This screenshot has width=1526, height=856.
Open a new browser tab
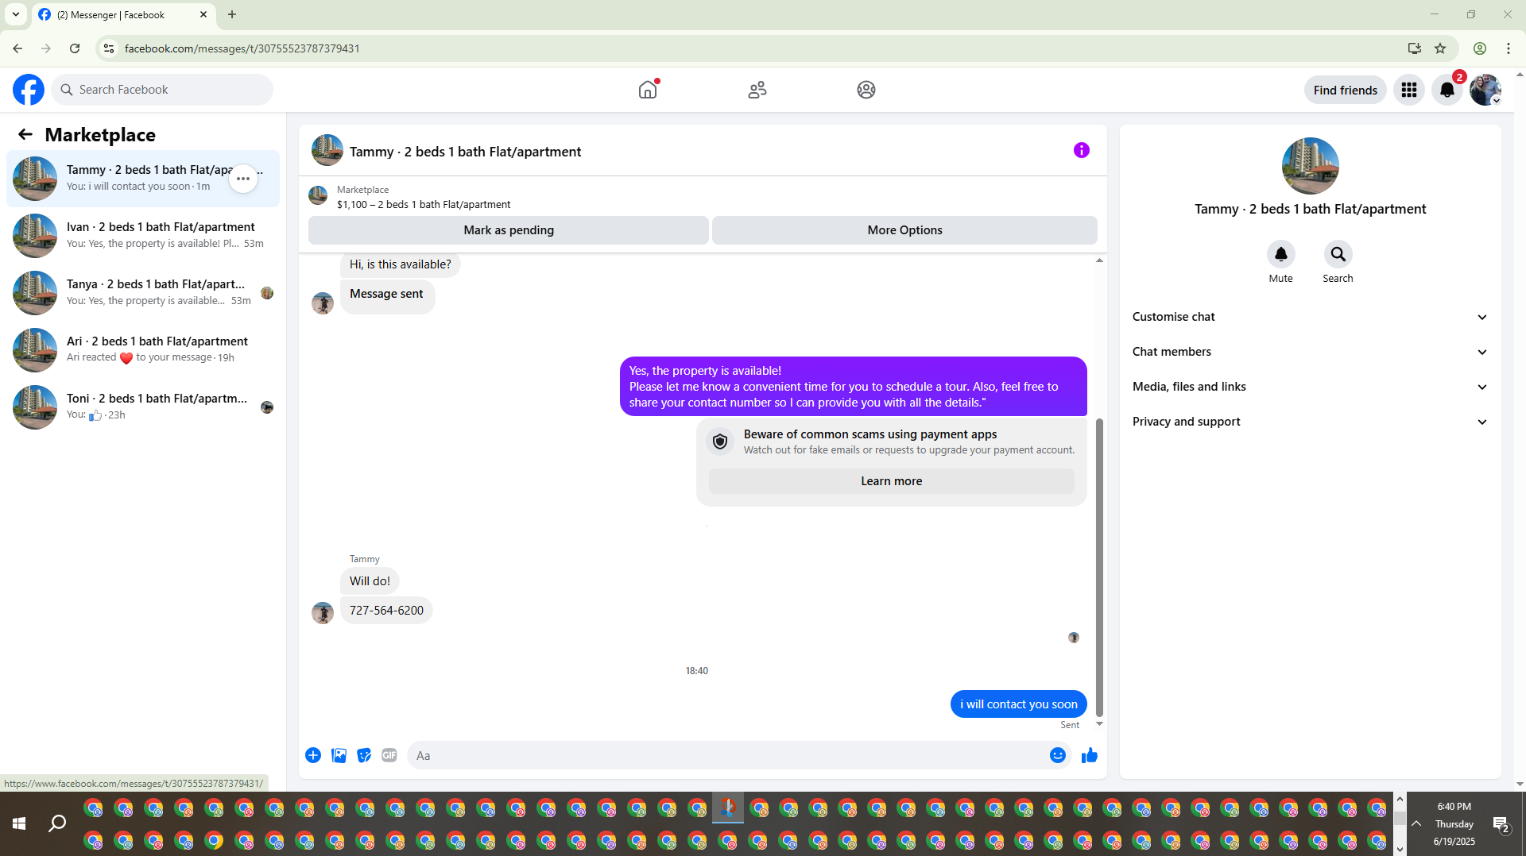tap(232, 14)
